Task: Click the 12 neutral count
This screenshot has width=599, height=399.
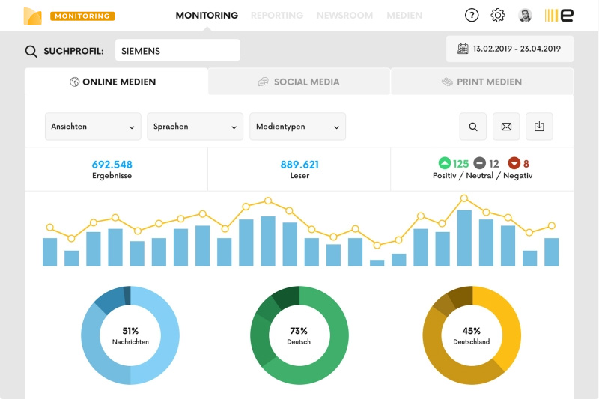Action: (494, 164)
